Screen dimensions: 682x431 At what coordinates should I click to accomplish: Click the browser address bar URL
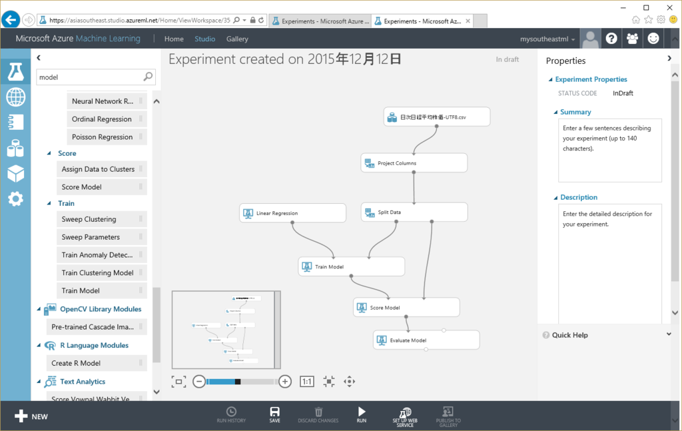tap(140, 20)
